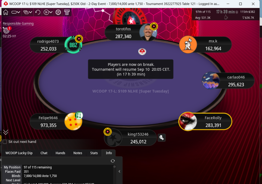Open the poker chip settings icon
This screenshot has height=184, width=262.
(58, 12)
